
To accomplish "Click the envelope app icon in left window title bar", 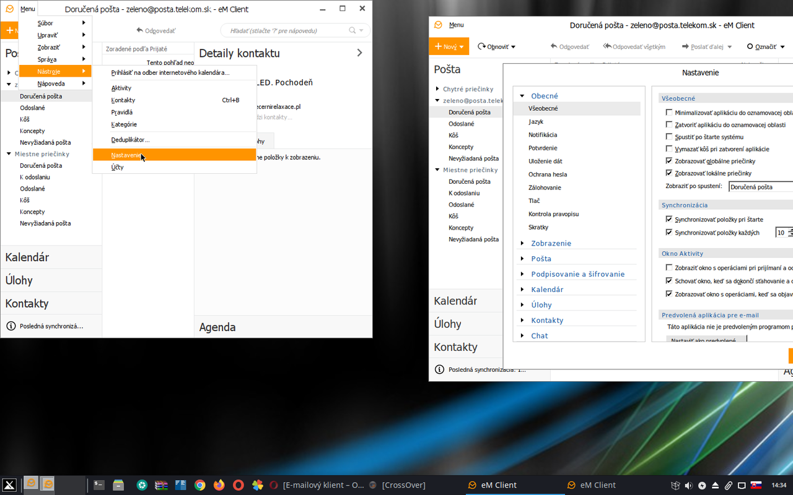I will coord(9,9).
